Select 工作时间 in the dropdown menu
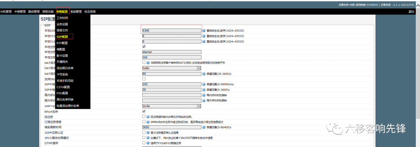420x147 pixels. click(x=62, y=18)
